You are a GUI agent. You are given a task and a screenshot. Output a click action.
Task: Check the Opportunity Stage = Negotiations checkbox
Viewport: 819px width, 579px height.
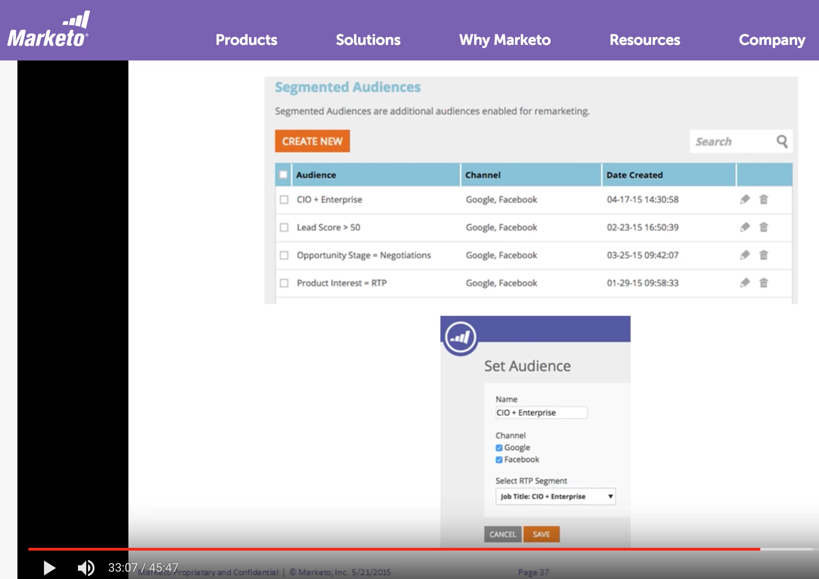pyautogui.click(x=284, y=255)
